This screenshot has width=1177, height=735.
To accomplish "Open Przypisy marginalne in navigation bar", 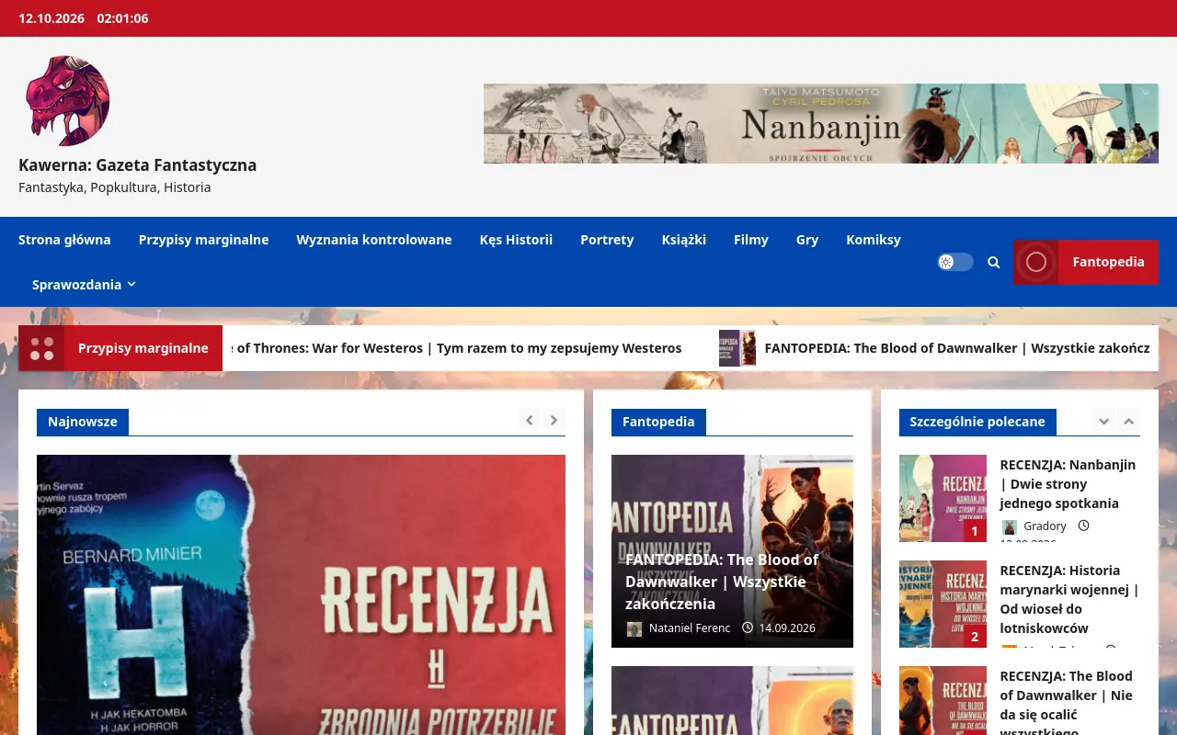I will [203, 240].
